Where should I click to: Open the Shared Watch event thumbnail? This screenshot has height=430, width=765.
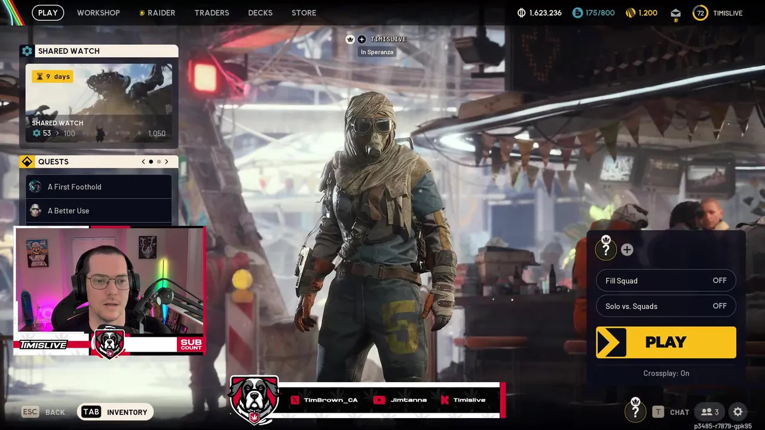[99, 103]
